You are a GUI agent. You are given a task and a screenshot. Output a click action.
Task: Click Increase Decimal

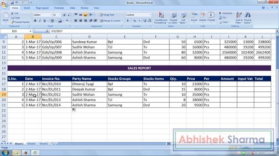point(145,21)
